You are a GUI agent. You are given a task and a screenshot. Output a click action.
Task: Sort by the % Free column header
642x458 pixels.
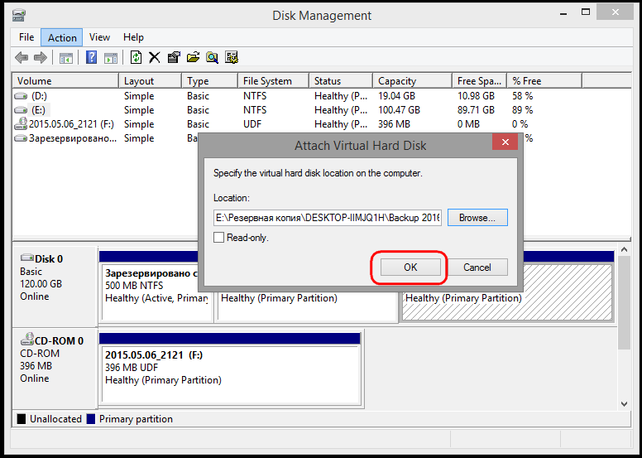[544, 81]
